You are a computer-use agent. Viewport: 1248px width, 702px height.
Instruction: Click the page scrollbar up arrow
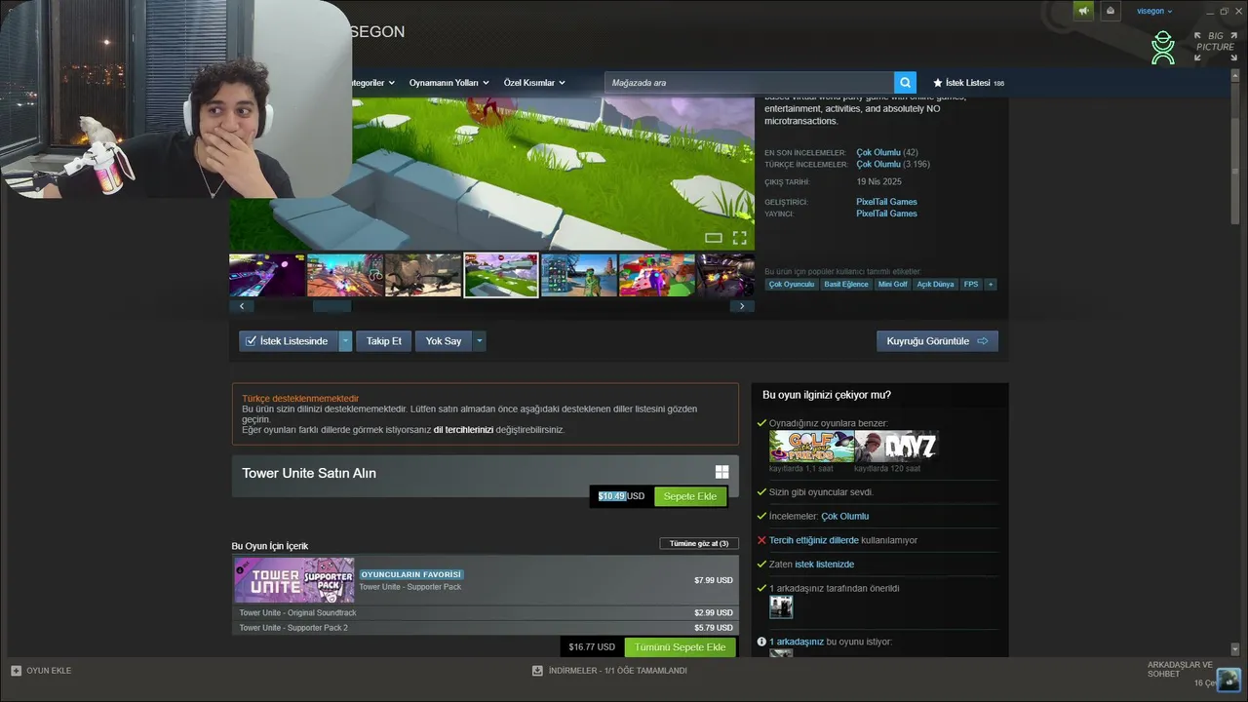click(1235, 74)
